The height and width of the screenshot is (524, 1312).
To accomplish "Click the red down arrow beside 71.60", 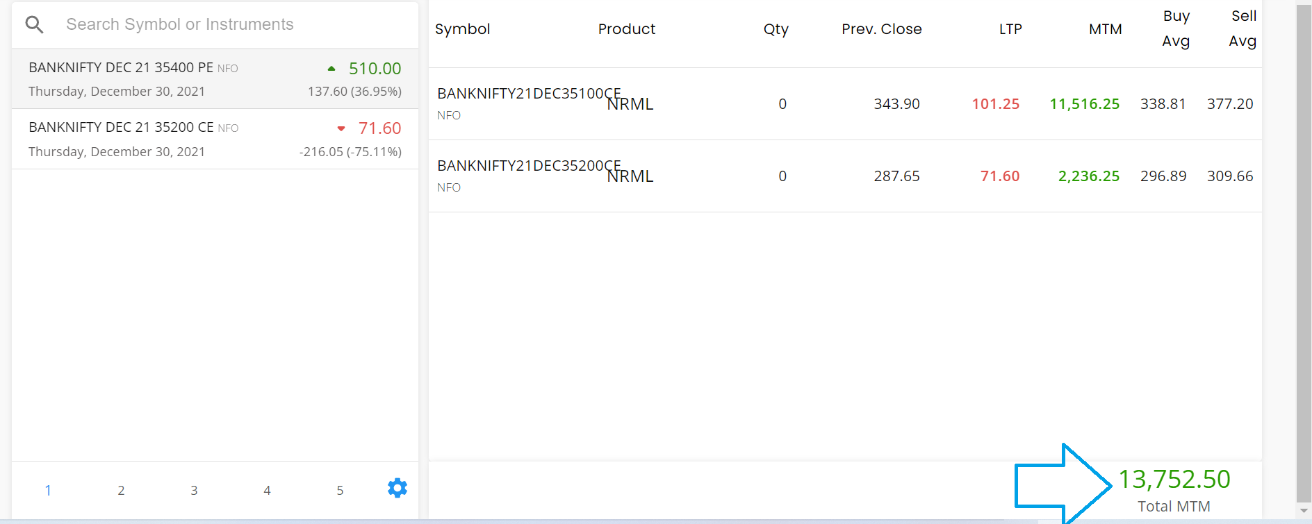I will click(341, 128).
